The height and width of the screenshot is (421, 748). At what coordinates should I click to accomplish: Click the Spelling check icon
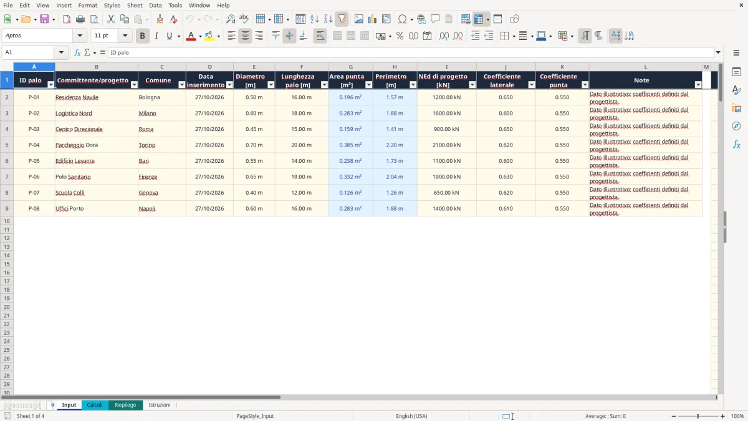[244, 19]
